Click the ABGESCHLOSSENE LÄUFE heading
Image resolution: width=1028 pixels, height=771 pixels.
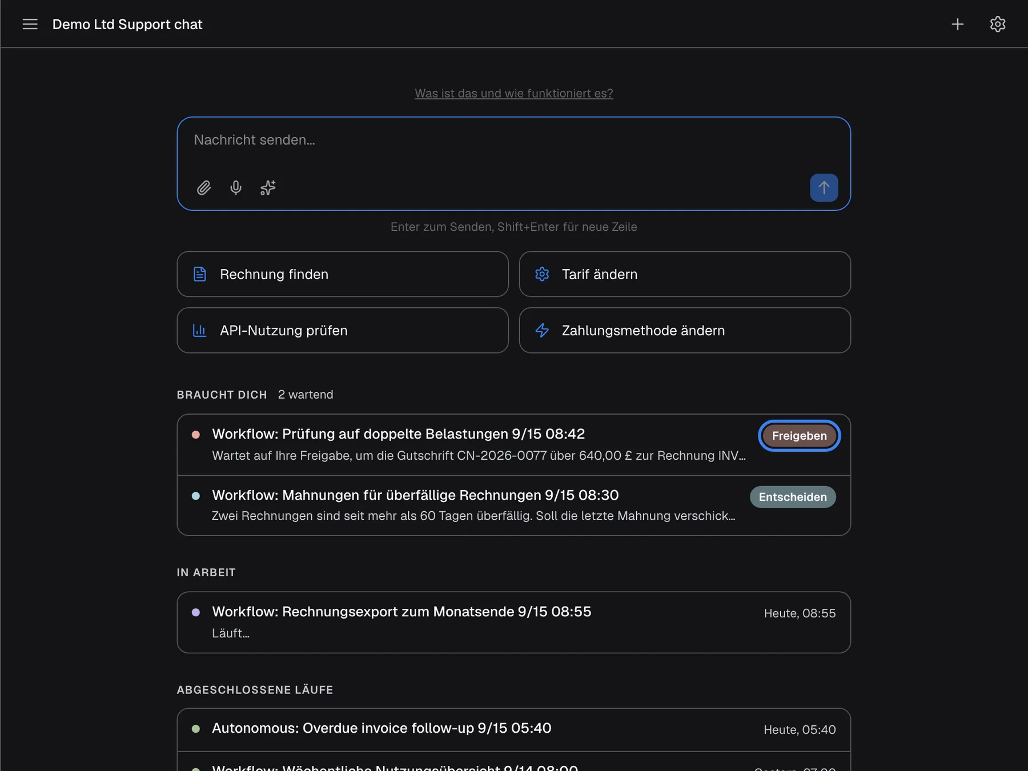(x=255, y=690)
